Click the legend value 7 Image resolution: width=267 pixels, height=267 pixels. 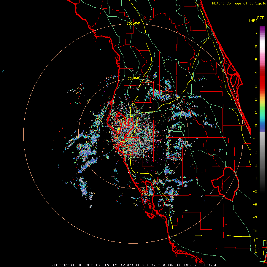click(x=256, y=33)
